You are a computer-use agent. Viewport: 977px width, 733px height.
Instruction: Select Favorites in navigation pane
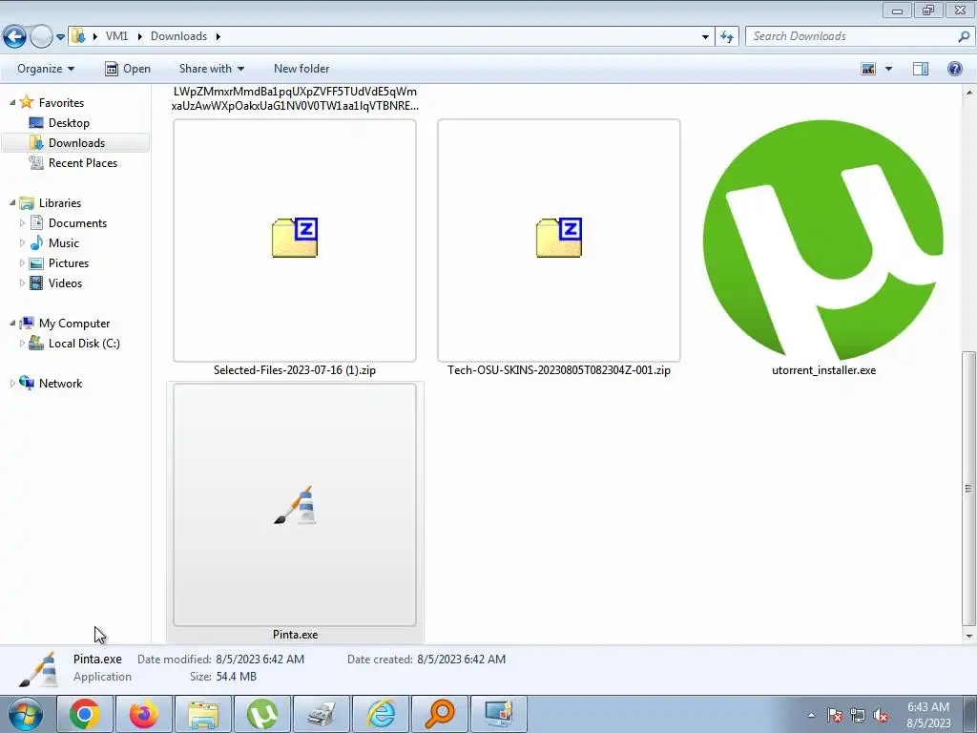coord(61,103)
